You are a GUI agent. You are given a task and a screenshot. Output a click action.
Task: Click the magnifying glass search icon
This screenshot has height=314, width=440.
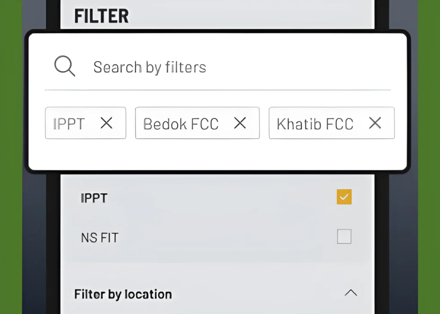coord(64,65)
